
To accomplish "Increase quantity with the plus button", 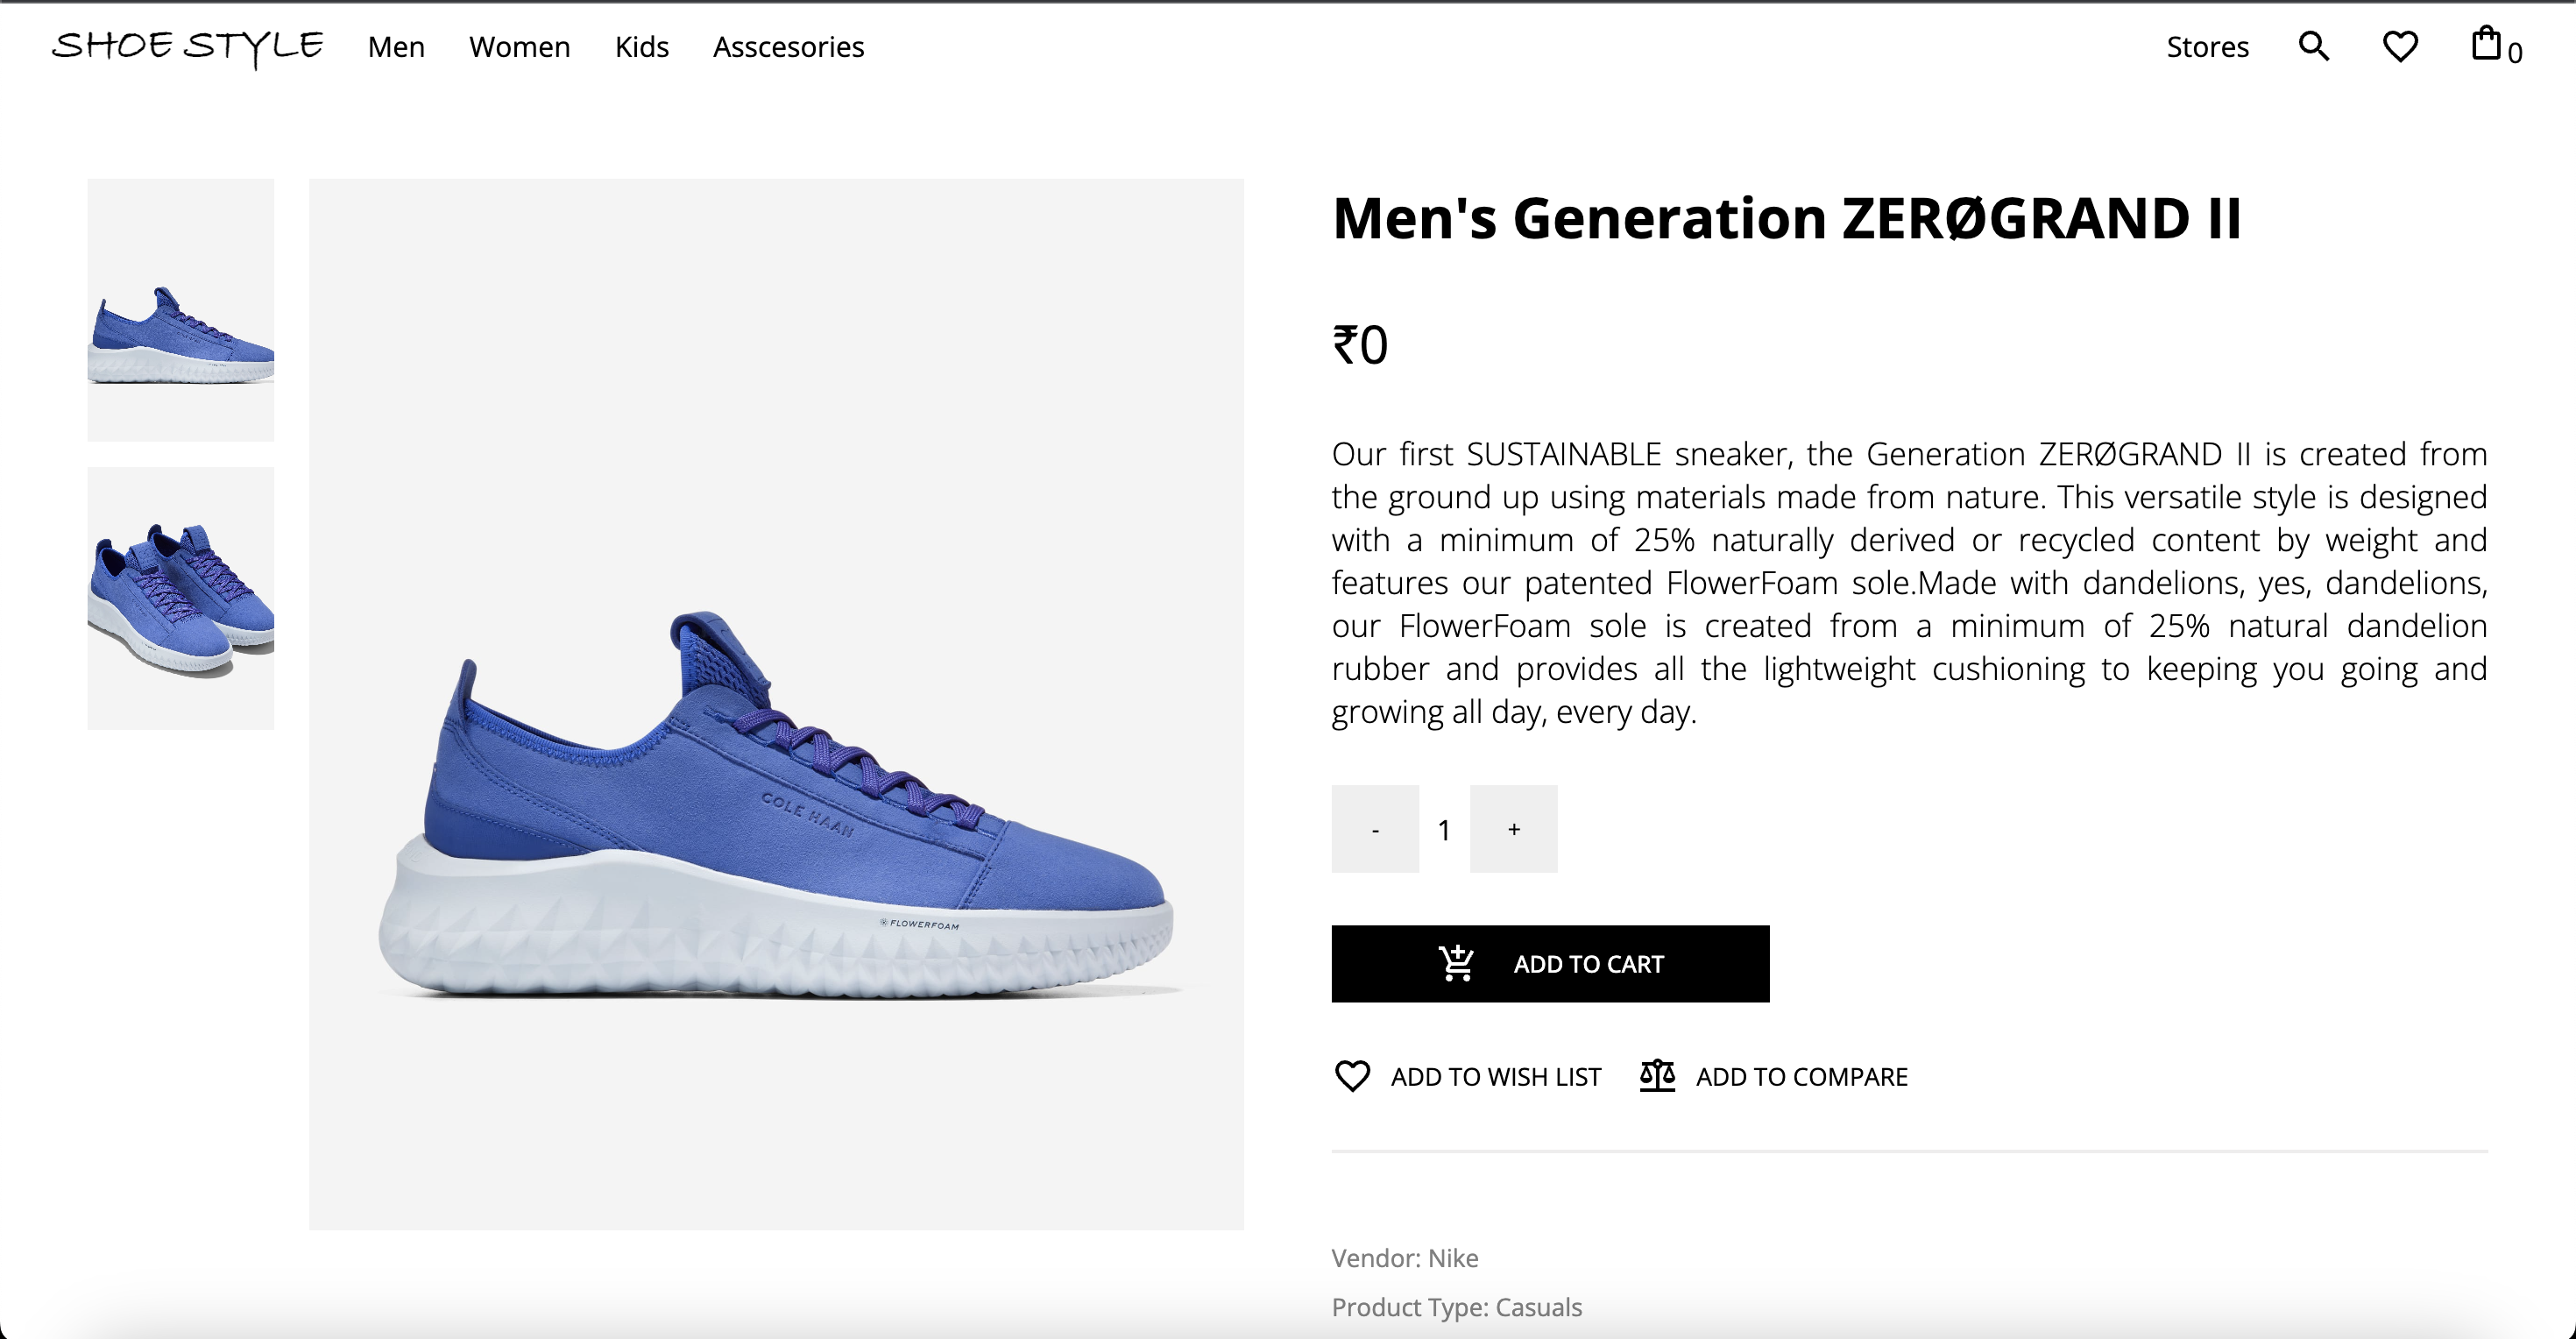I will click(x=1513, y=828).
